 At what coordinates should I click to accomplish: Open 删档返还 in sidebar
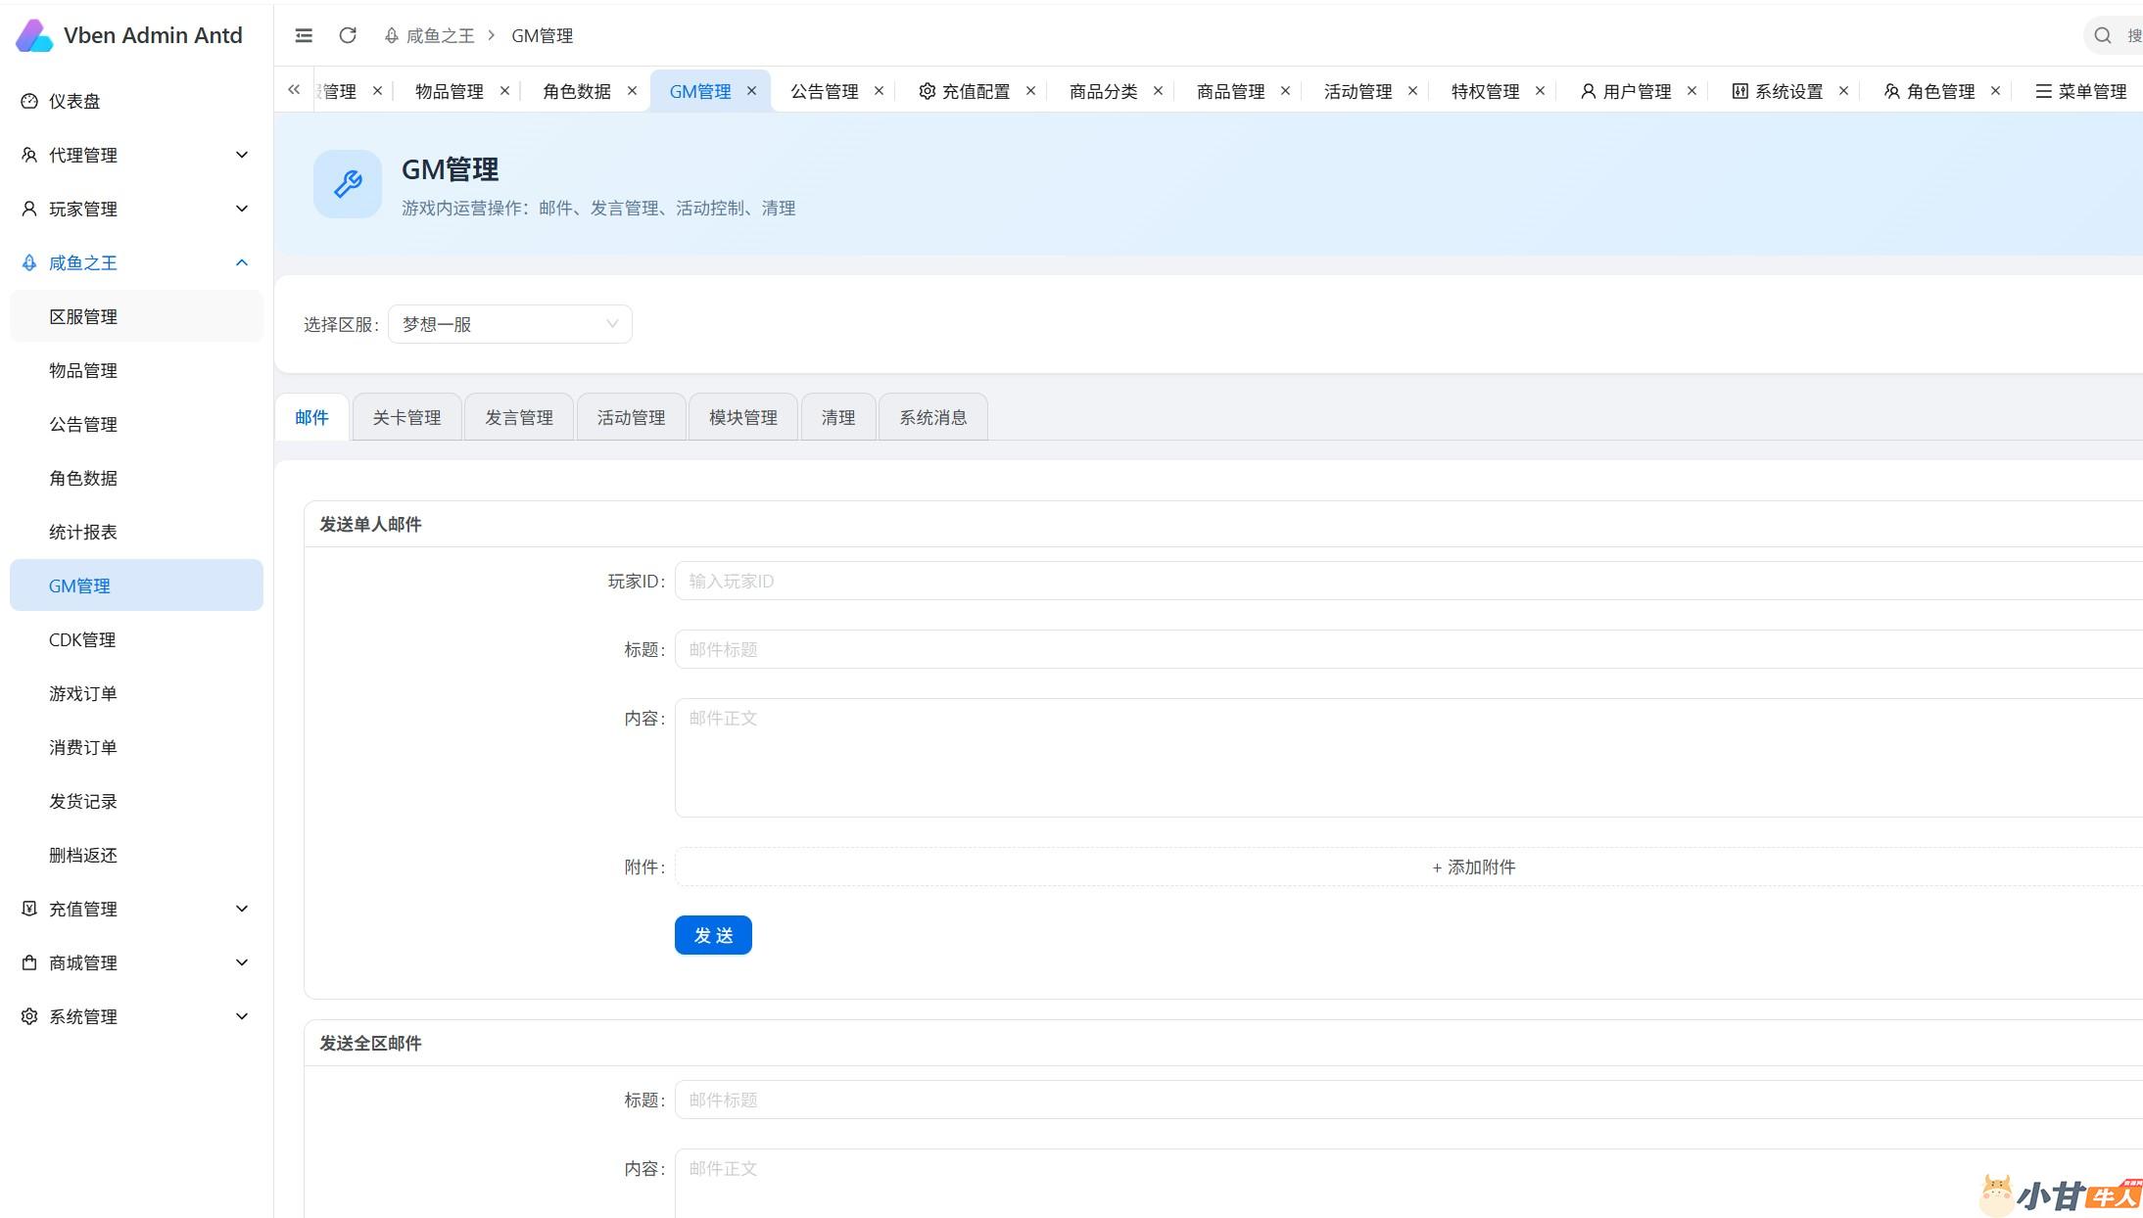pos(137,855)
